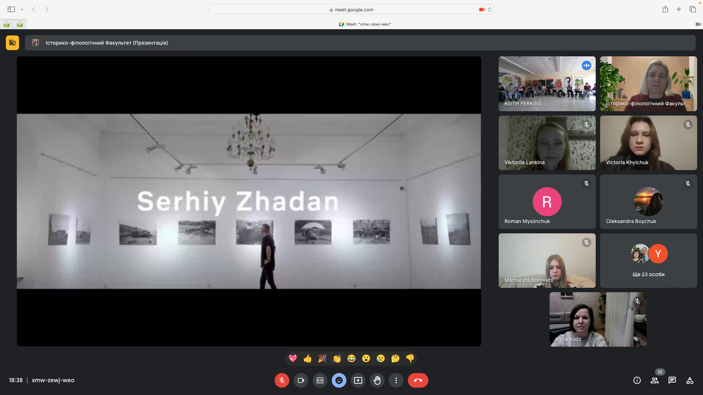Open the activities panel
Image resolution: width=703 pixels, height=395 pixels.
click(690, 380)
